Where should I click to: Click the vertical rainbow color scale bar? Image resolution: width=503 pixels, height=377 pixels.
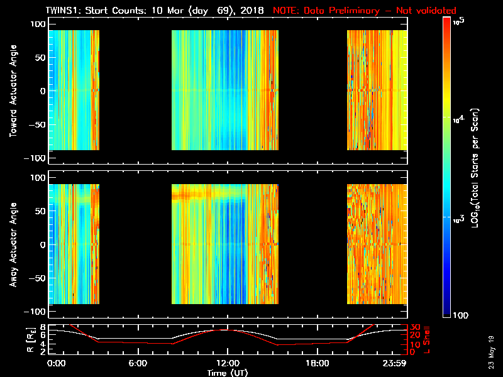coord(447,168)
